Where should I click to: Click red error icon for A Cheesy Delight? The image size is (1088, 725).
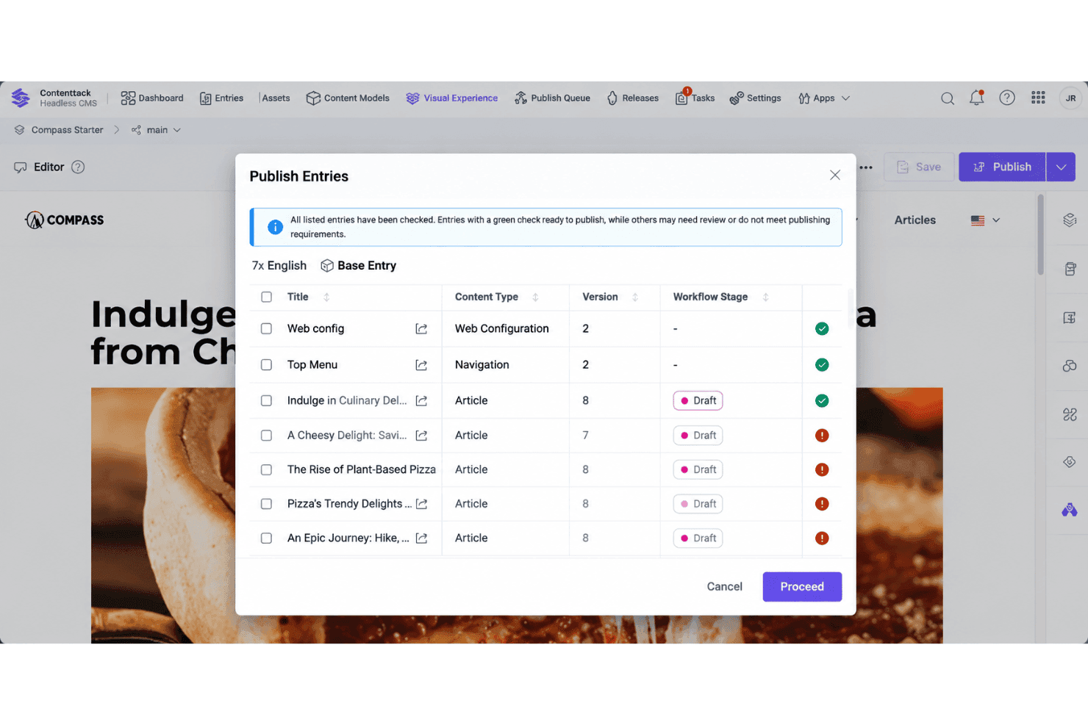pyautogui.click(x=822, y=436)
